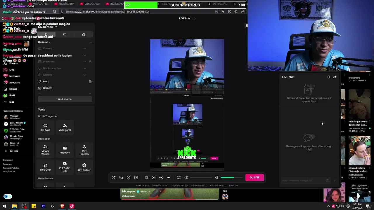Start recording with the record circle button

pos(154,178)
